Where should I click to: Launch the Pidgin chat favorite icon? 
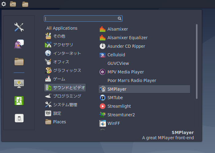(19, 44)
